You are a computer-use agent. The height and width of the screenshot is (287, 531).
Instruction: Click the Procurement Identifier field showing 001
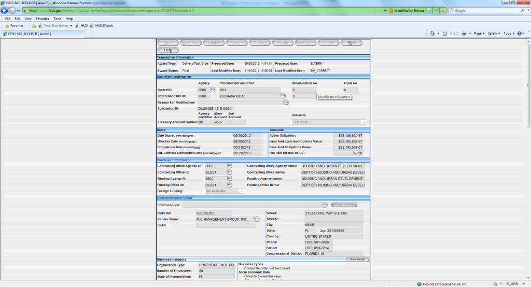click(250, 90)
